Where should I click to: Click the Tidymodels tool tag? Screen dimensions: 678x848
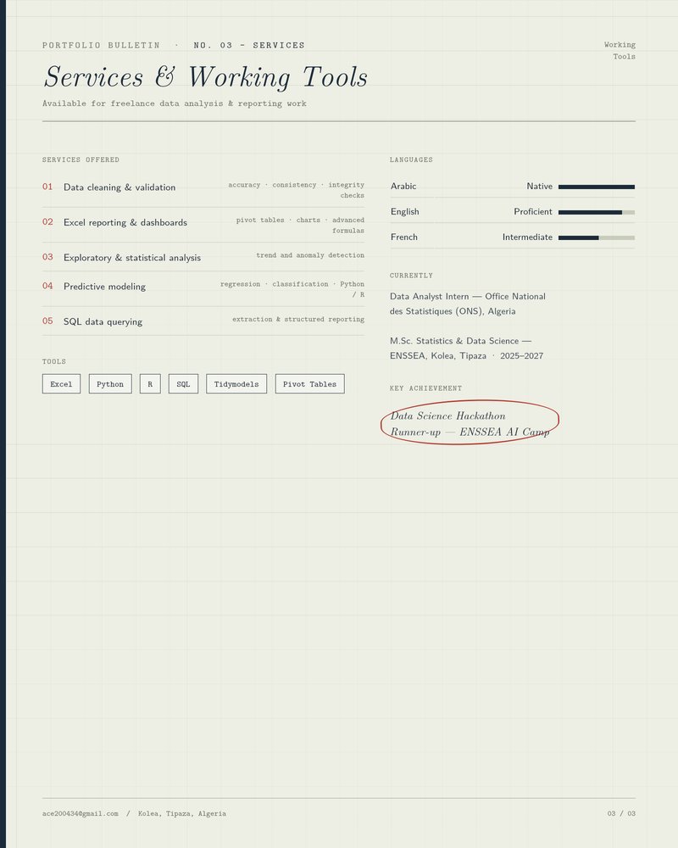pos(236,384)
